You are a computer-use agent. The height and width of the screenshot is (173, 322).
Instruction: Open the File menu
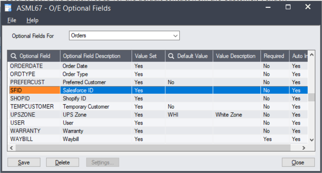[12, 20]
